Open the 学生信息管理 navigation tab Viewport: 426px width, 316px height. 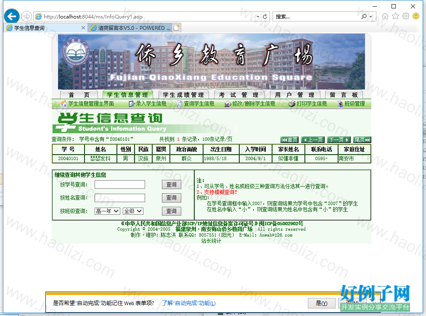[127, 95]
